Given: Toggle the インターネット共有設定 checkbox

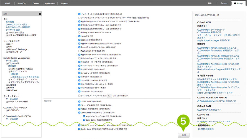Looking at the screenshot, I should tap(79, 14).
